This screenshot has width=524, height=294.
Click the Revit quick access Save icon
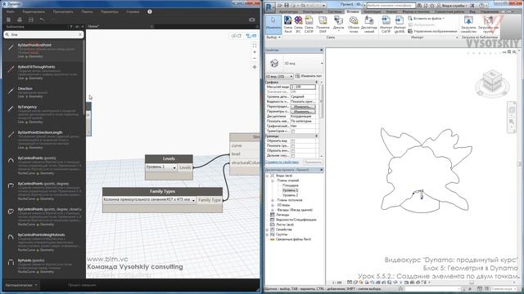(x=287, y=6)
